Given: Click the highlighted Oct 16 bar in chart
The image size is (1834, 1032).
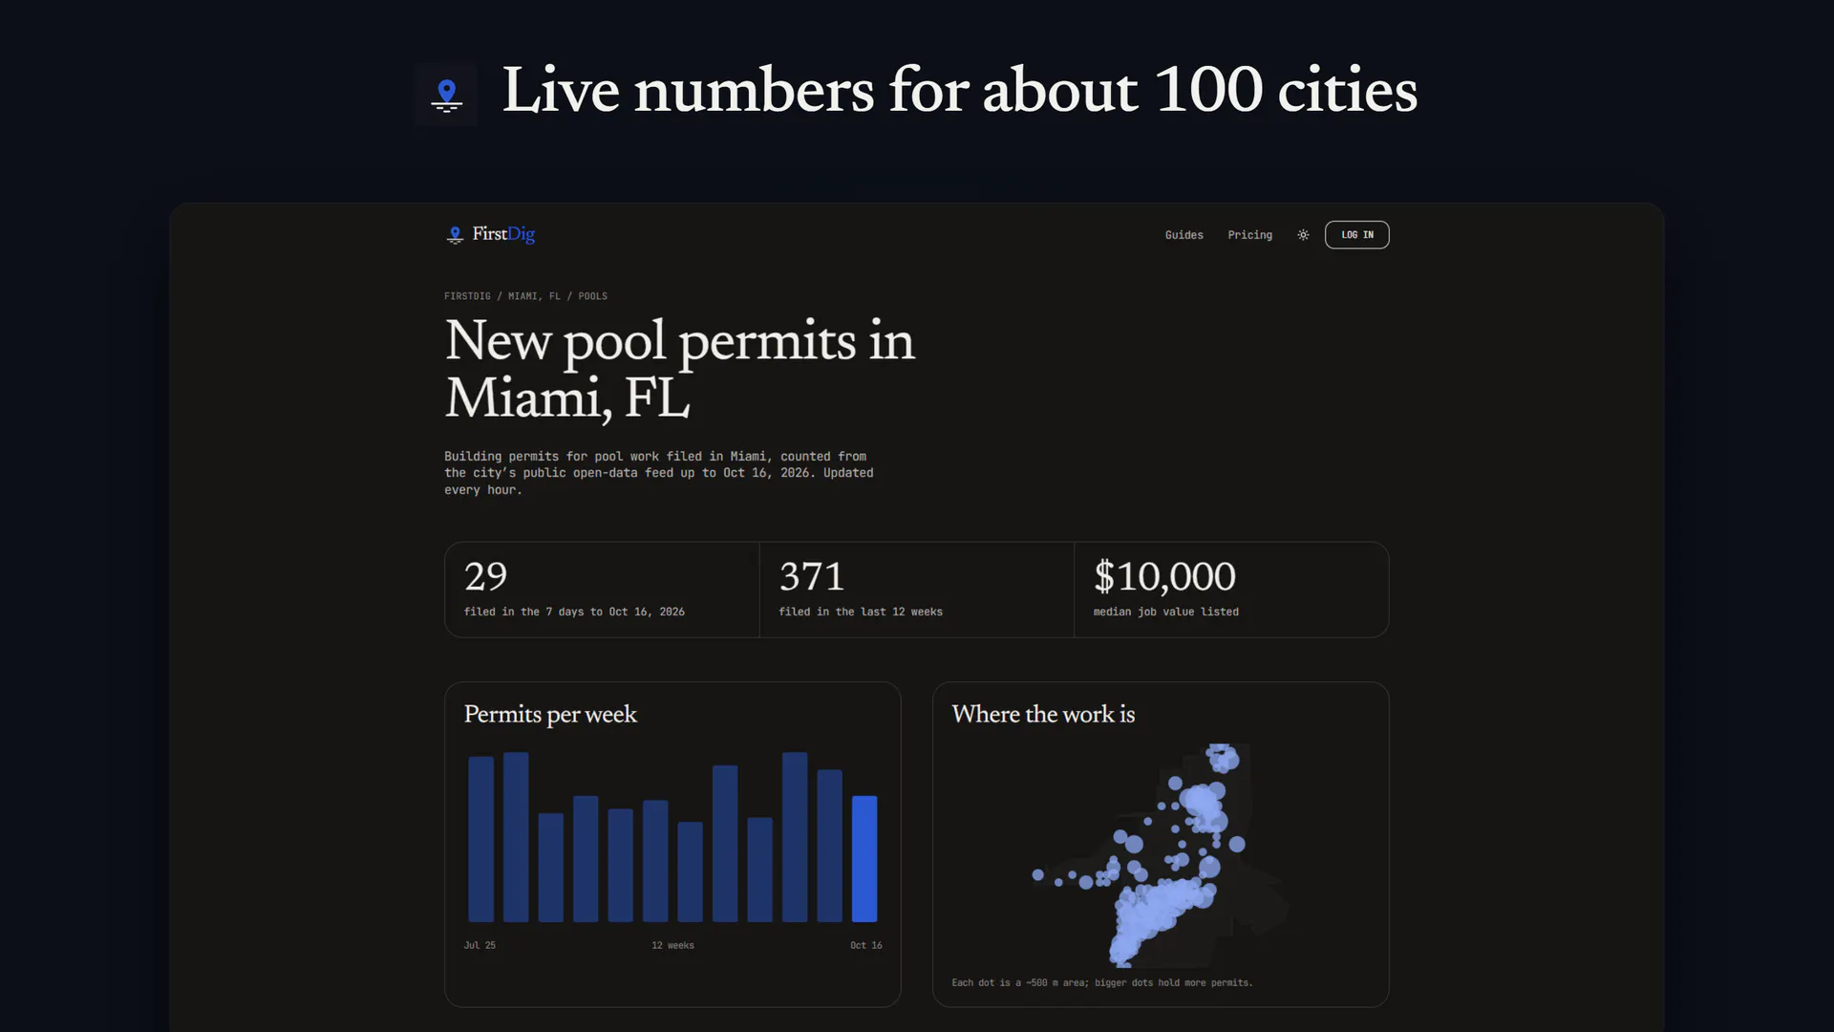Looking at the screenshot, I should point(864,859).
